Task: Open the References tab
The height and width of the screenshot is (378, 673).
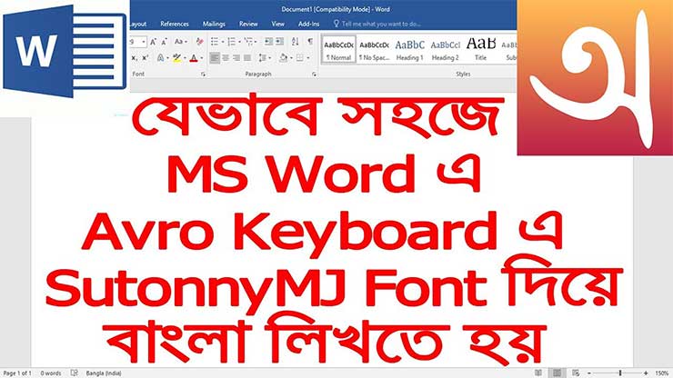Action: coord(175,24)
